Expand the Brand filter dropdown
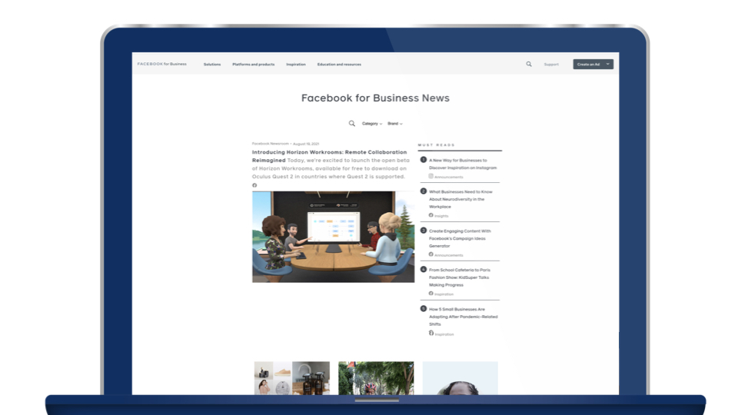This screenshot has height=415, width=738. click(x=395, y=124)
